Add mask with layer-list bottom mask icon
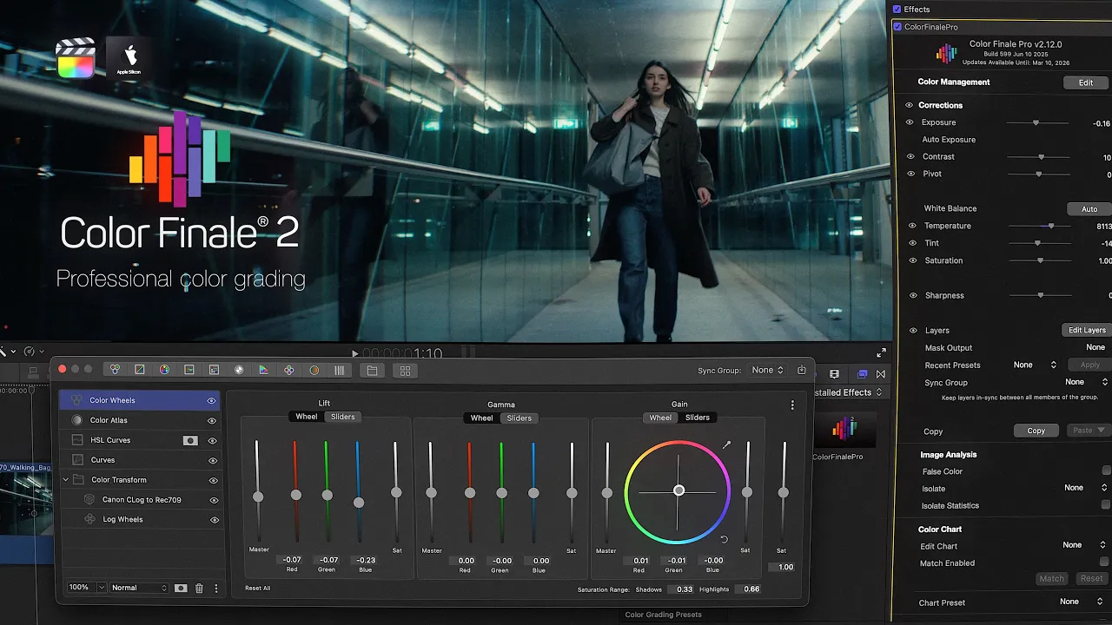1112x625 pixels. (x=181, y=588)
